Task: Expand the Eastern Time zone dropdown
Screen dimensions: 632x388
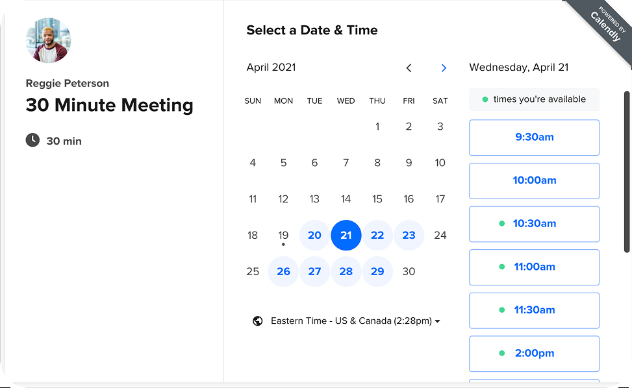Action: [355, 321]
